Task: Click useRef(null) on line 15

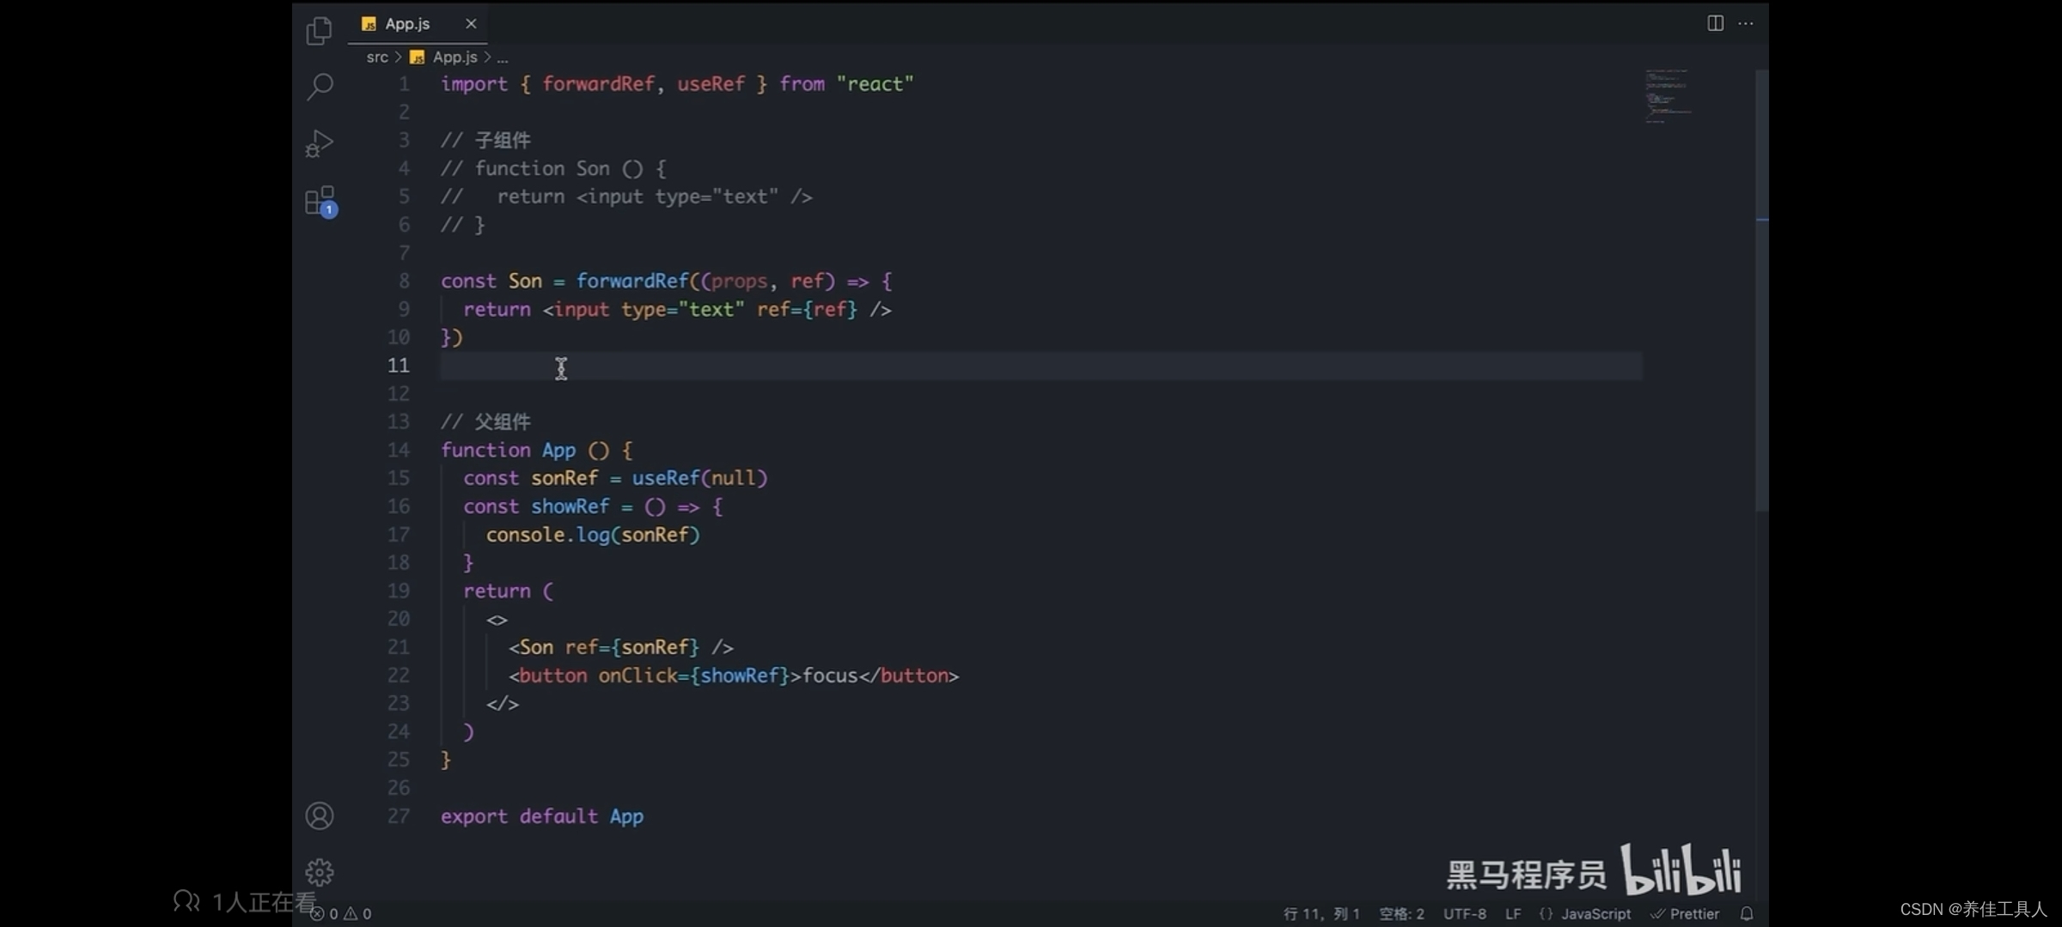Action: [699, 478]
